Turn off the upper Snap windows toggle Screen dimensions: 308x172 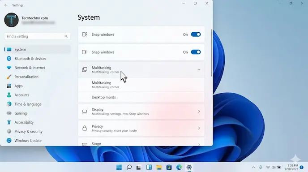click(196, 34)
